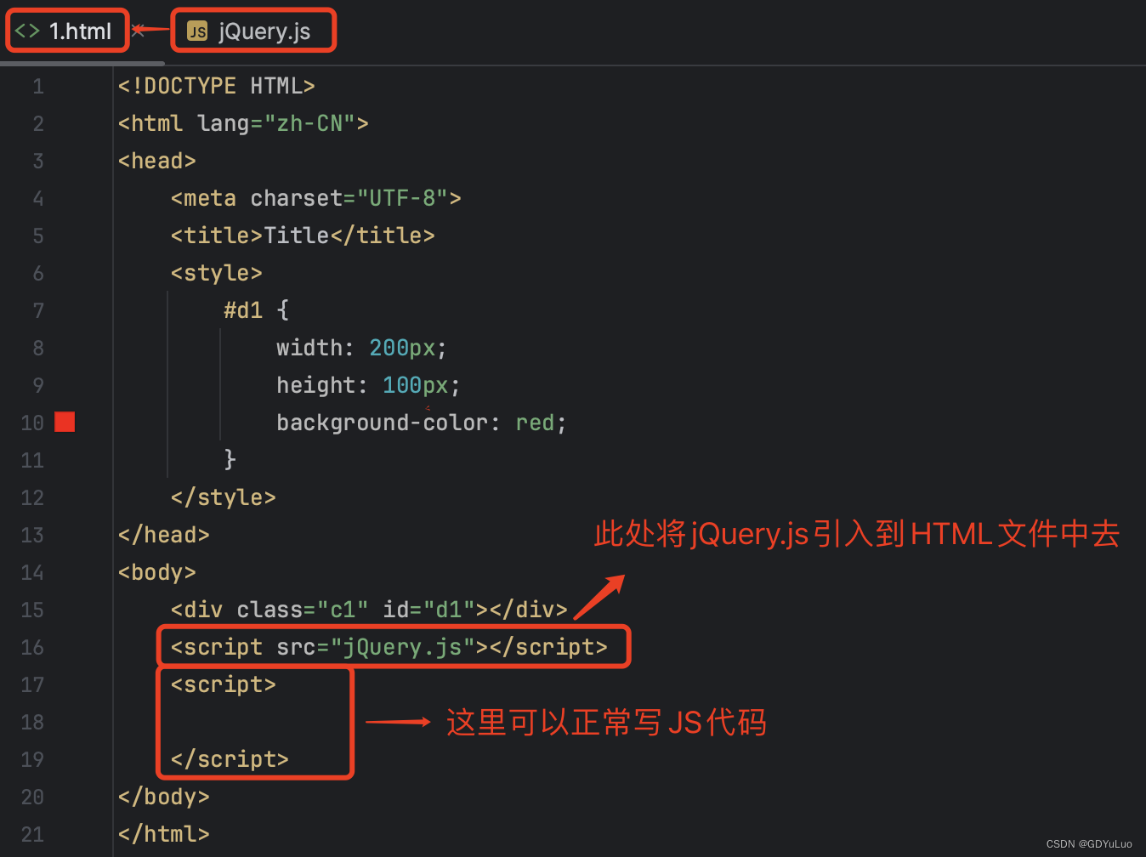Click the closing </html> tag
This screenshot has height=857, width=1146.
point(164,834)
